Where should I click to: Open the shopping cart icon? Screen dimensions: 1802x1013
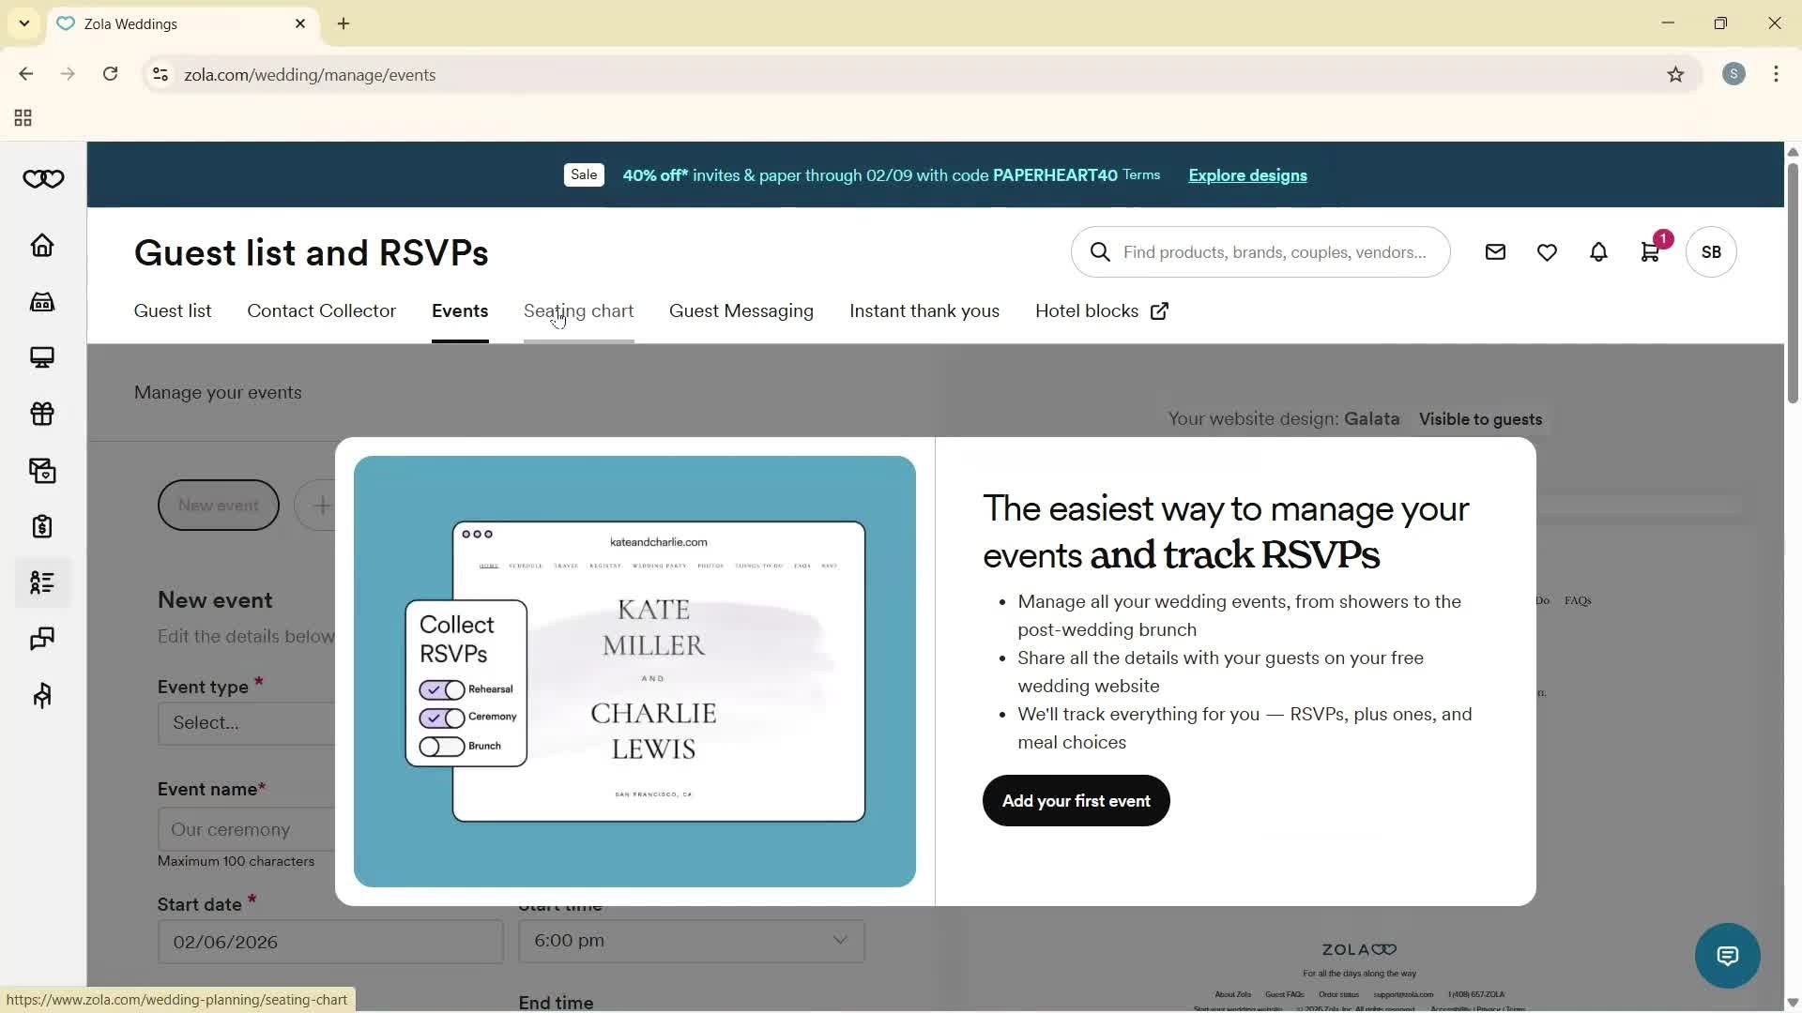(1650, 252)
